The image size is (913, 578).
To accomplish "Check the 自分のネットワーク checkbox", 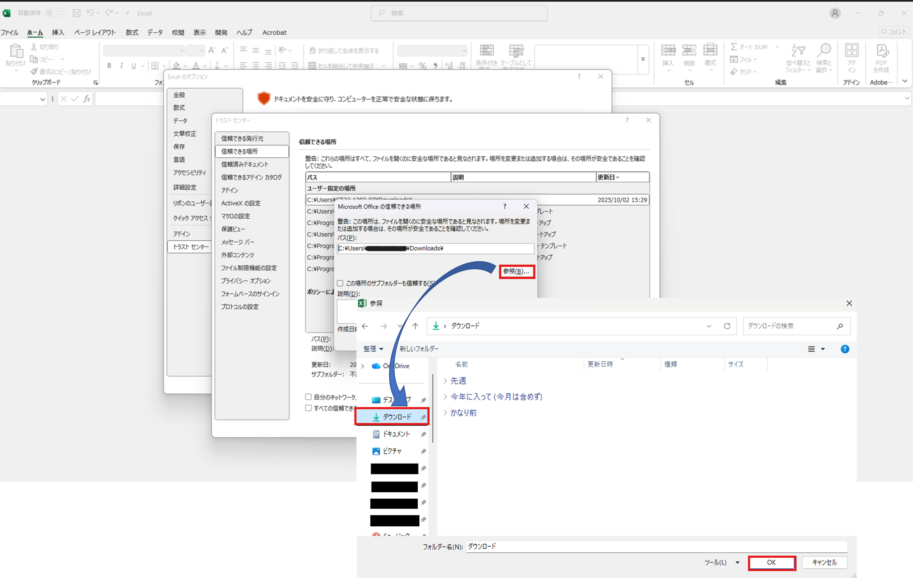I will 309,397.
